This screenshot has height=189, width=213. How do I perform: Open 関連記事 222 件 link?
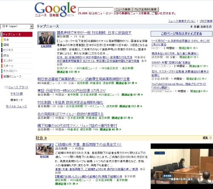coord(196,79)
